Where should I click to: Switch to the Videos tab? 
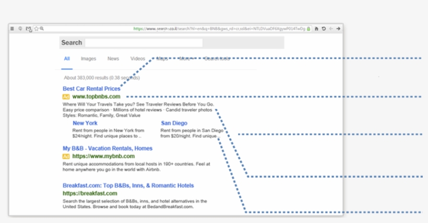coord(138,58)
